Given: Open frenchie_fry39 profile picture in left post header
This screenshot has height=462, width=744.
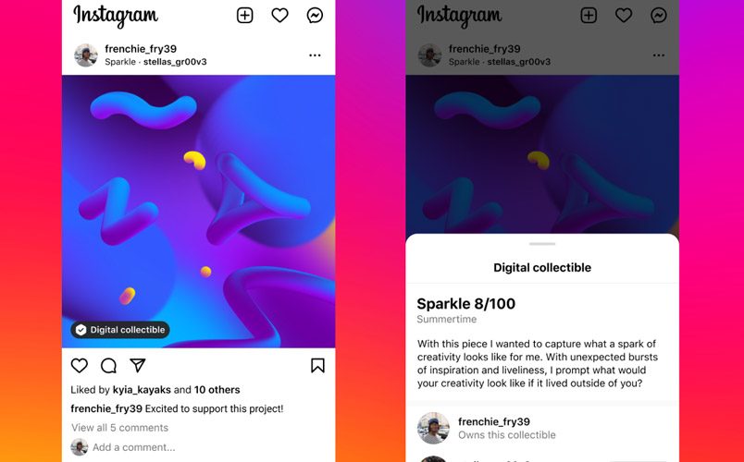Looking at the screenshot, I should coord(86,55).
